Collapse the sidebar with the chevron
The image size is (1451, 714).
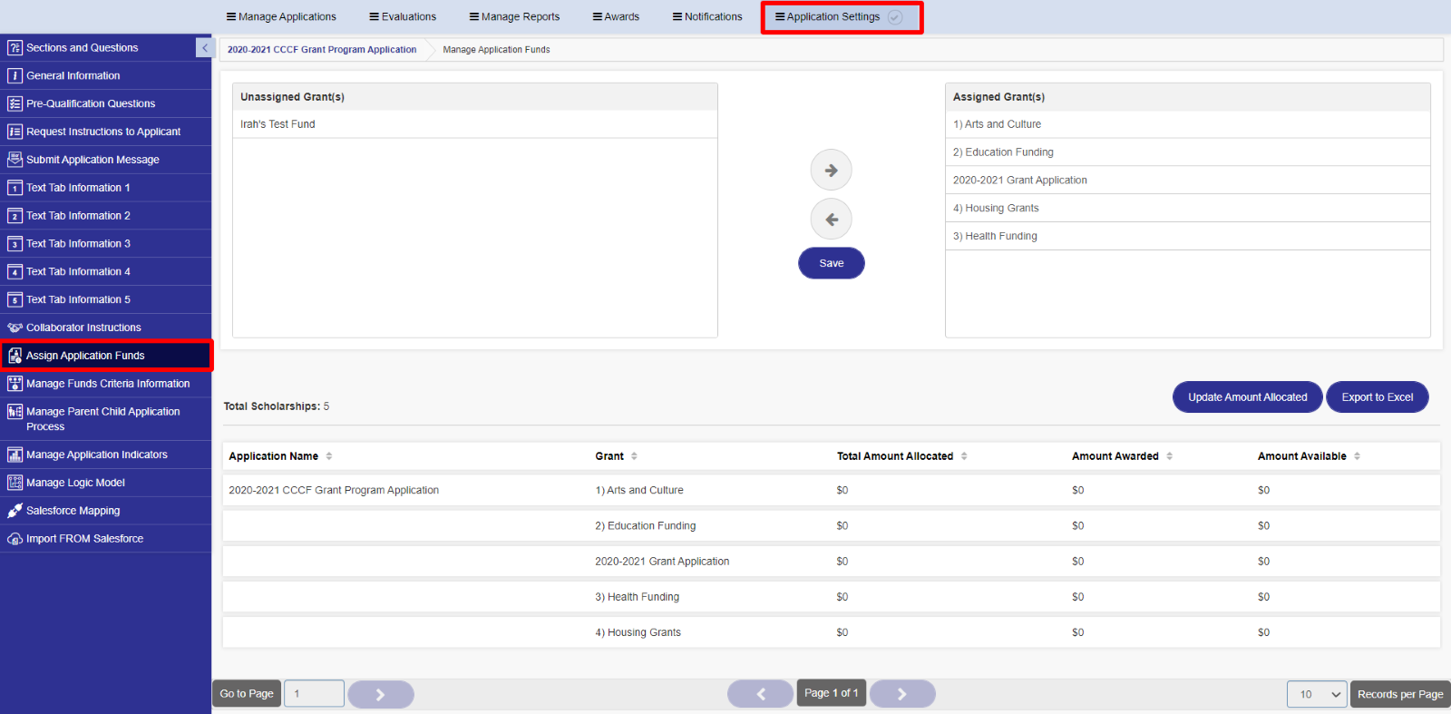204,48
